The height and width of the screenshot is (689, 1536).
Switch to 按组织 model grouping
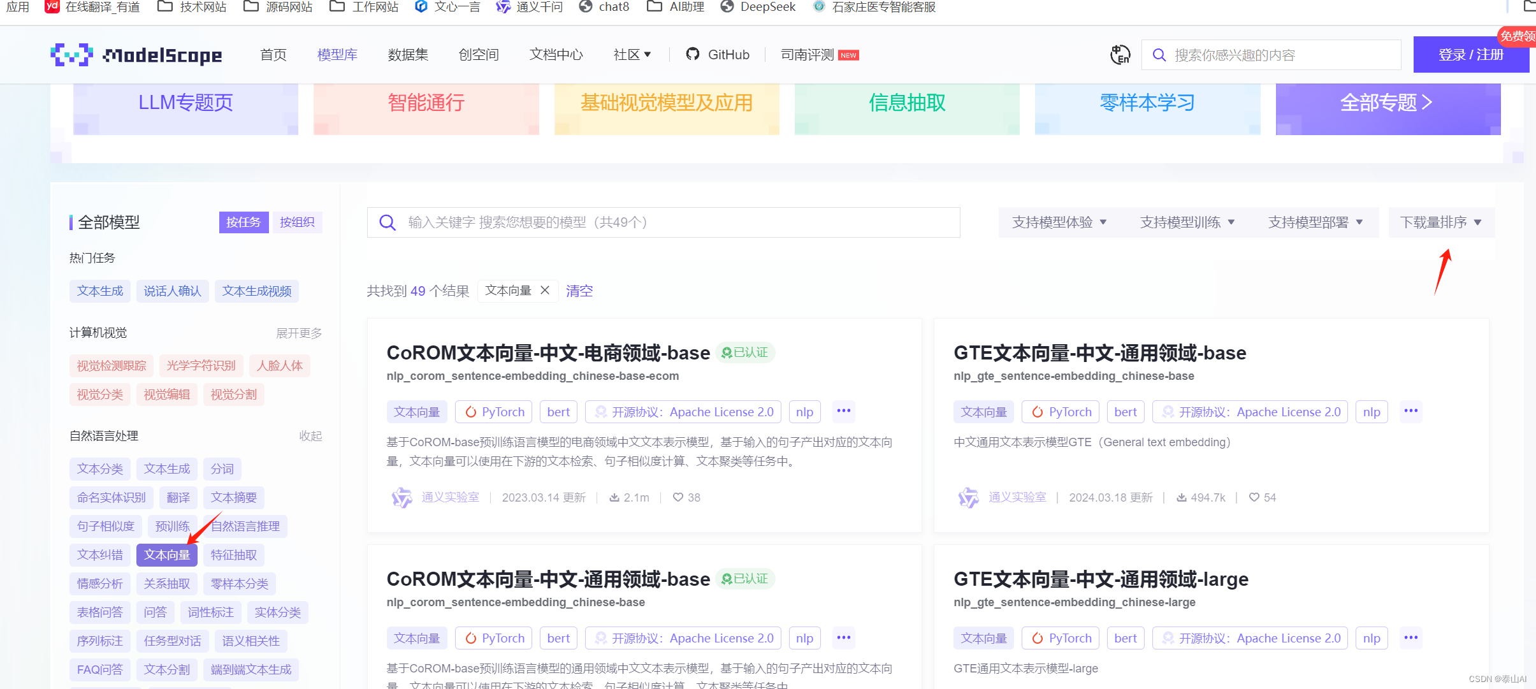pyautogui.click(x=297, y=222)
